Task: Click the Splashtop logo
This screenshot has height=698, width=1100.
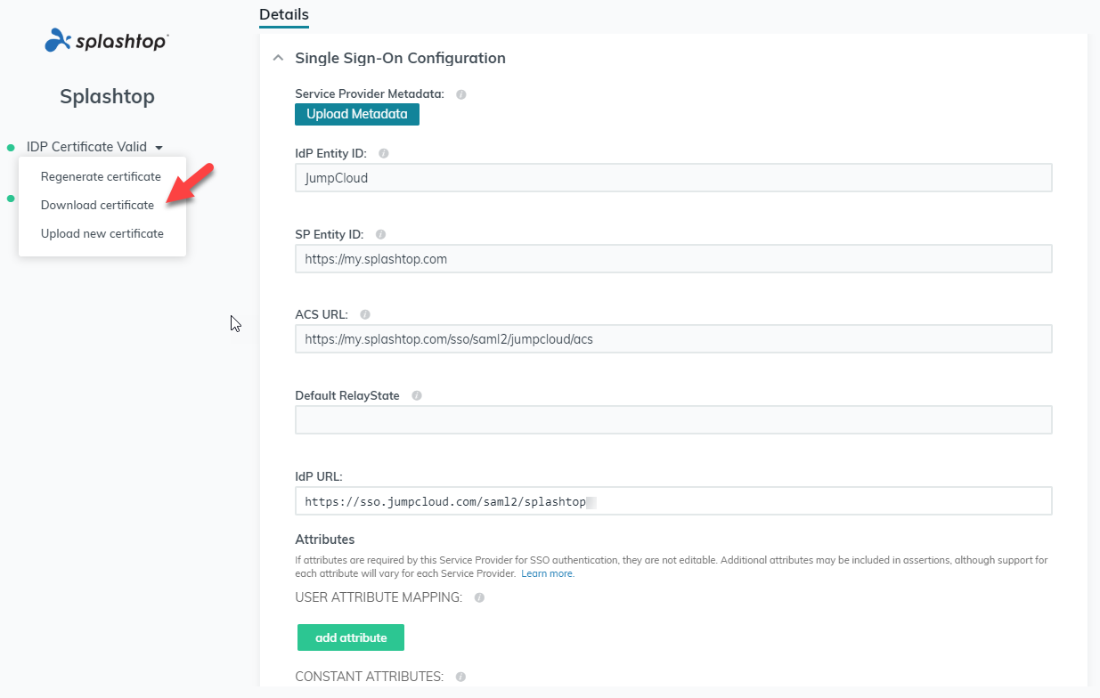Action: tap(107, 40)
